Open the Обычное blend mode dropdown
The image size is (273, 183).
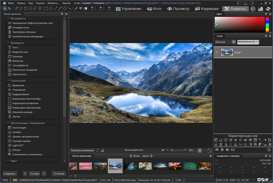point(225,42)
